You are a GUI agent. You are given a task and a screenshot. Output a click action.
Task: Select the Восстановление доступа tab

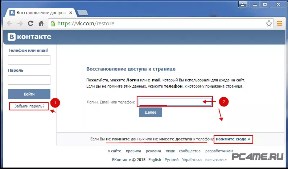click(x=40, y=13)
